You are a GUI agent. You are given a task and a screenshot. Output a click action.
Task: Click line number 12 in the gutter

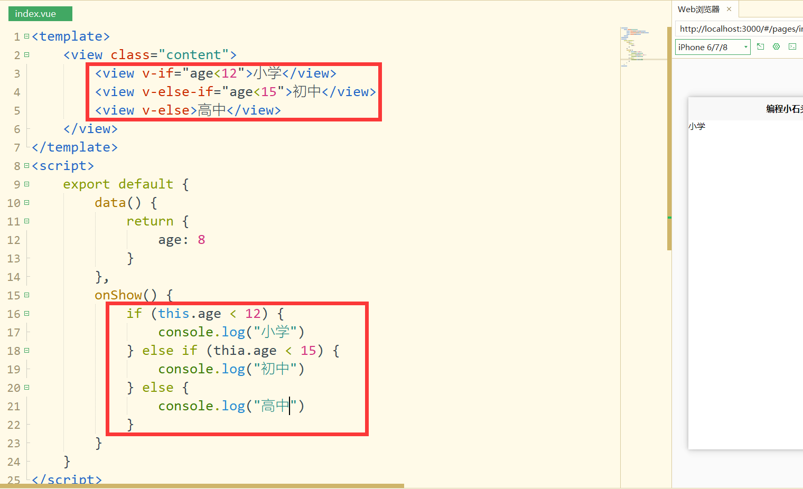coord(14,240)
